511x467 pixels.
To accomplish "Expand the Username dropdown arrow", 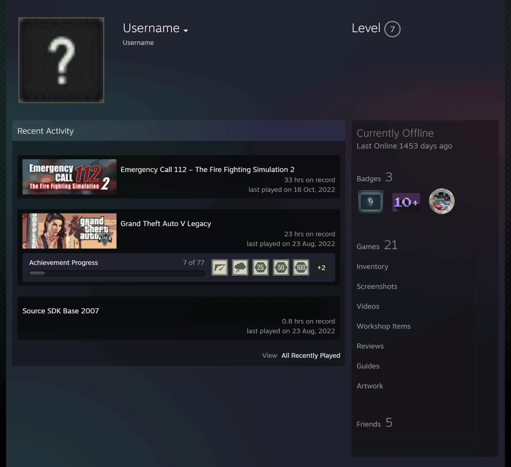I will (186, 31).
